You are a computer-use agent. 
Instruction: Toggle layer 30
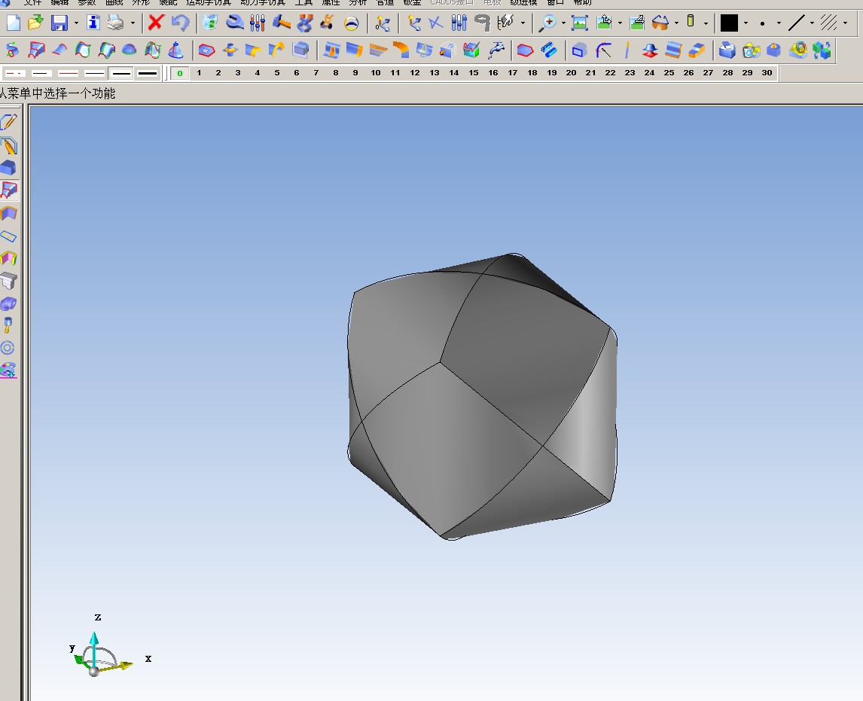point(767,72)
